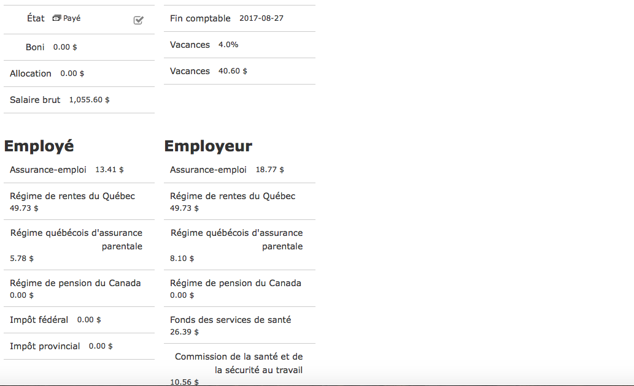This screenshot has height=386, width=634.
Task: Click the Salaire brut amount 1,055.60 $
Action: (89, 100)
